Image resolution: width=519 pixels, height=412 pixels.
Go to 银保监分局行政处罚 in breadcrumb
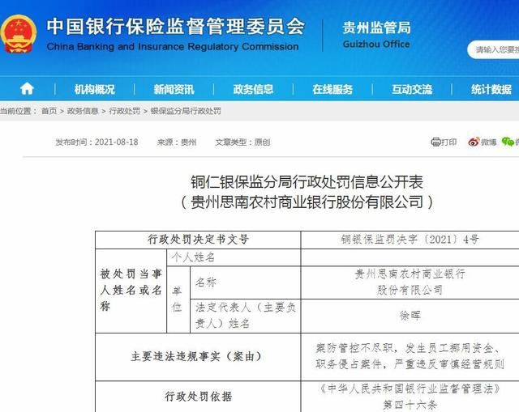pyautogui.click(x=186, y=111)
